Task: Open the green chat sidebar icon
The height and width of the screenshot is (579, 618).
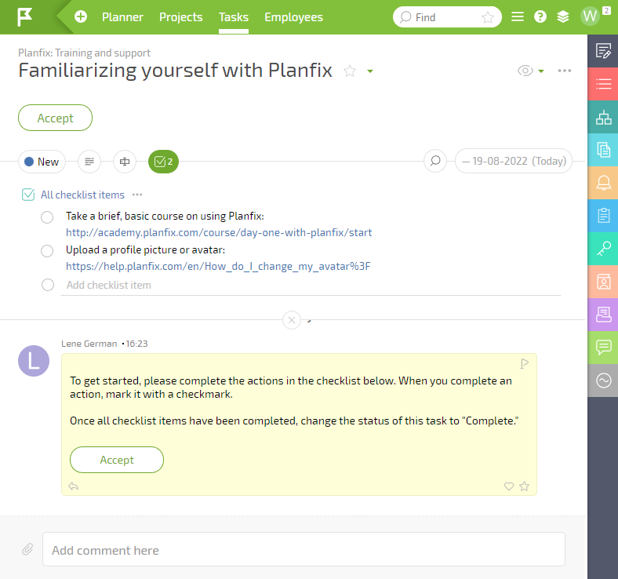Action: click(x=603, y=348)
